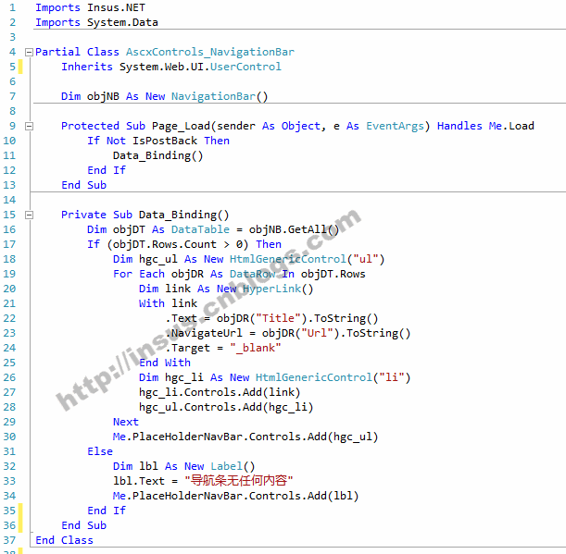
Task: Click 'IsPostBack' on line 10
Action: pyautogui.click(x=165, y=141)
